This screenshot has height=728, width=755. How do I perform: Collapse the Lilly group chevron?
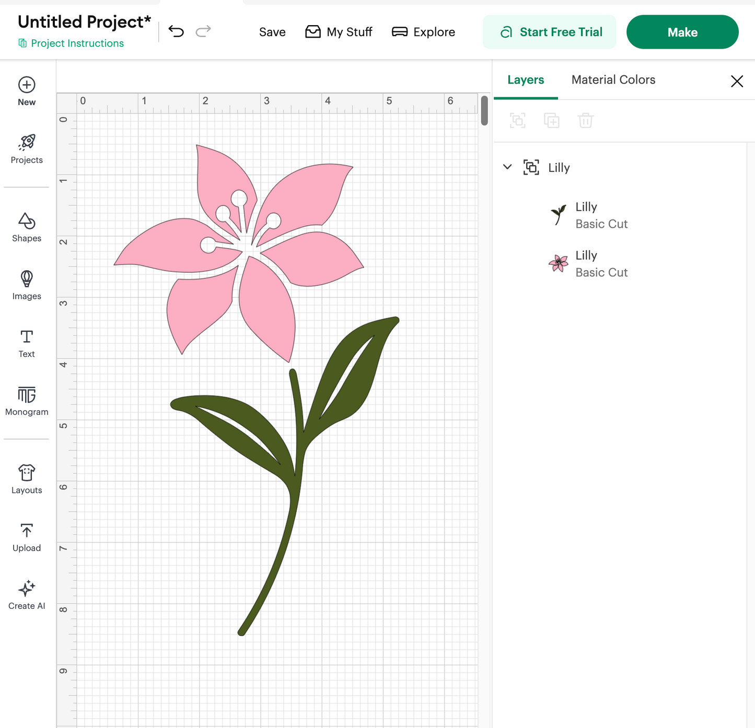click(507, 167)
